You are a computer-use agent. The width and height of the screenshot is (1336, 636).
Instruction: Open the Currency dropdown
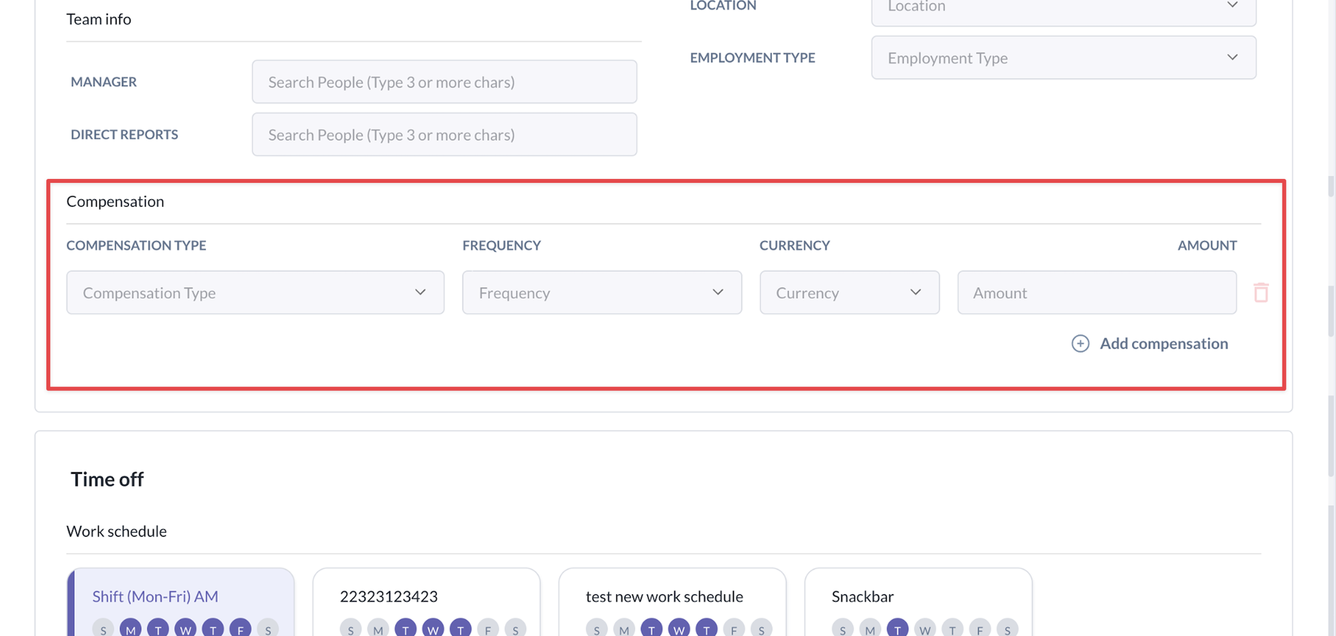849,292
